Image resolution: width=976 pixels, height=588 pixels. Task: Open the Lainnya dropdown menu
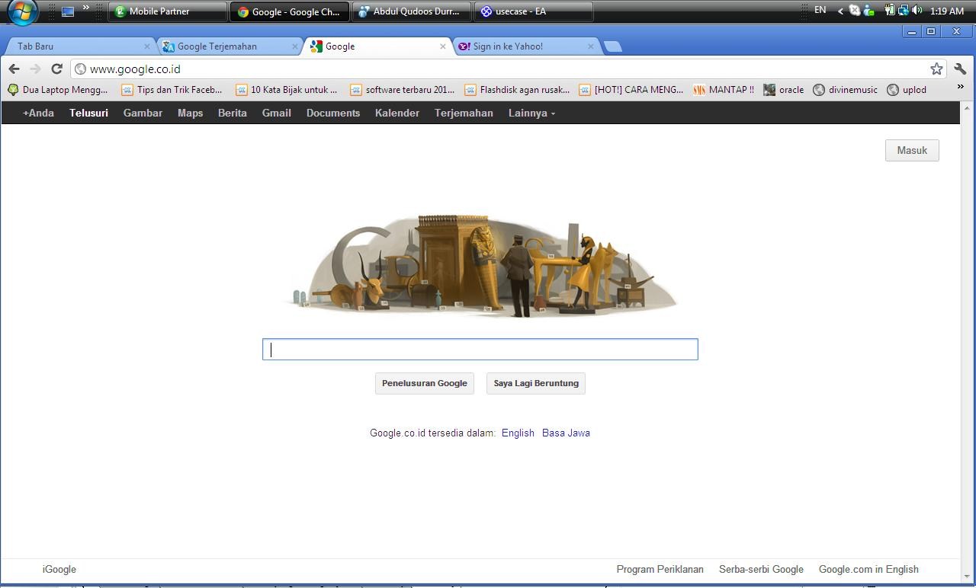[531, 113]
